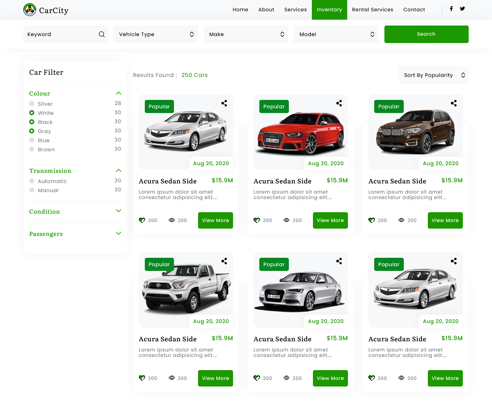Share the brown BMW SUV listing
The image size is (492, 404).
[x=454, y=103]
